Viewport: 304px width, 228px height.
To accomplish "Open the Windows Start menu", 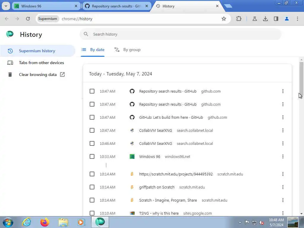I will [8, 222].
